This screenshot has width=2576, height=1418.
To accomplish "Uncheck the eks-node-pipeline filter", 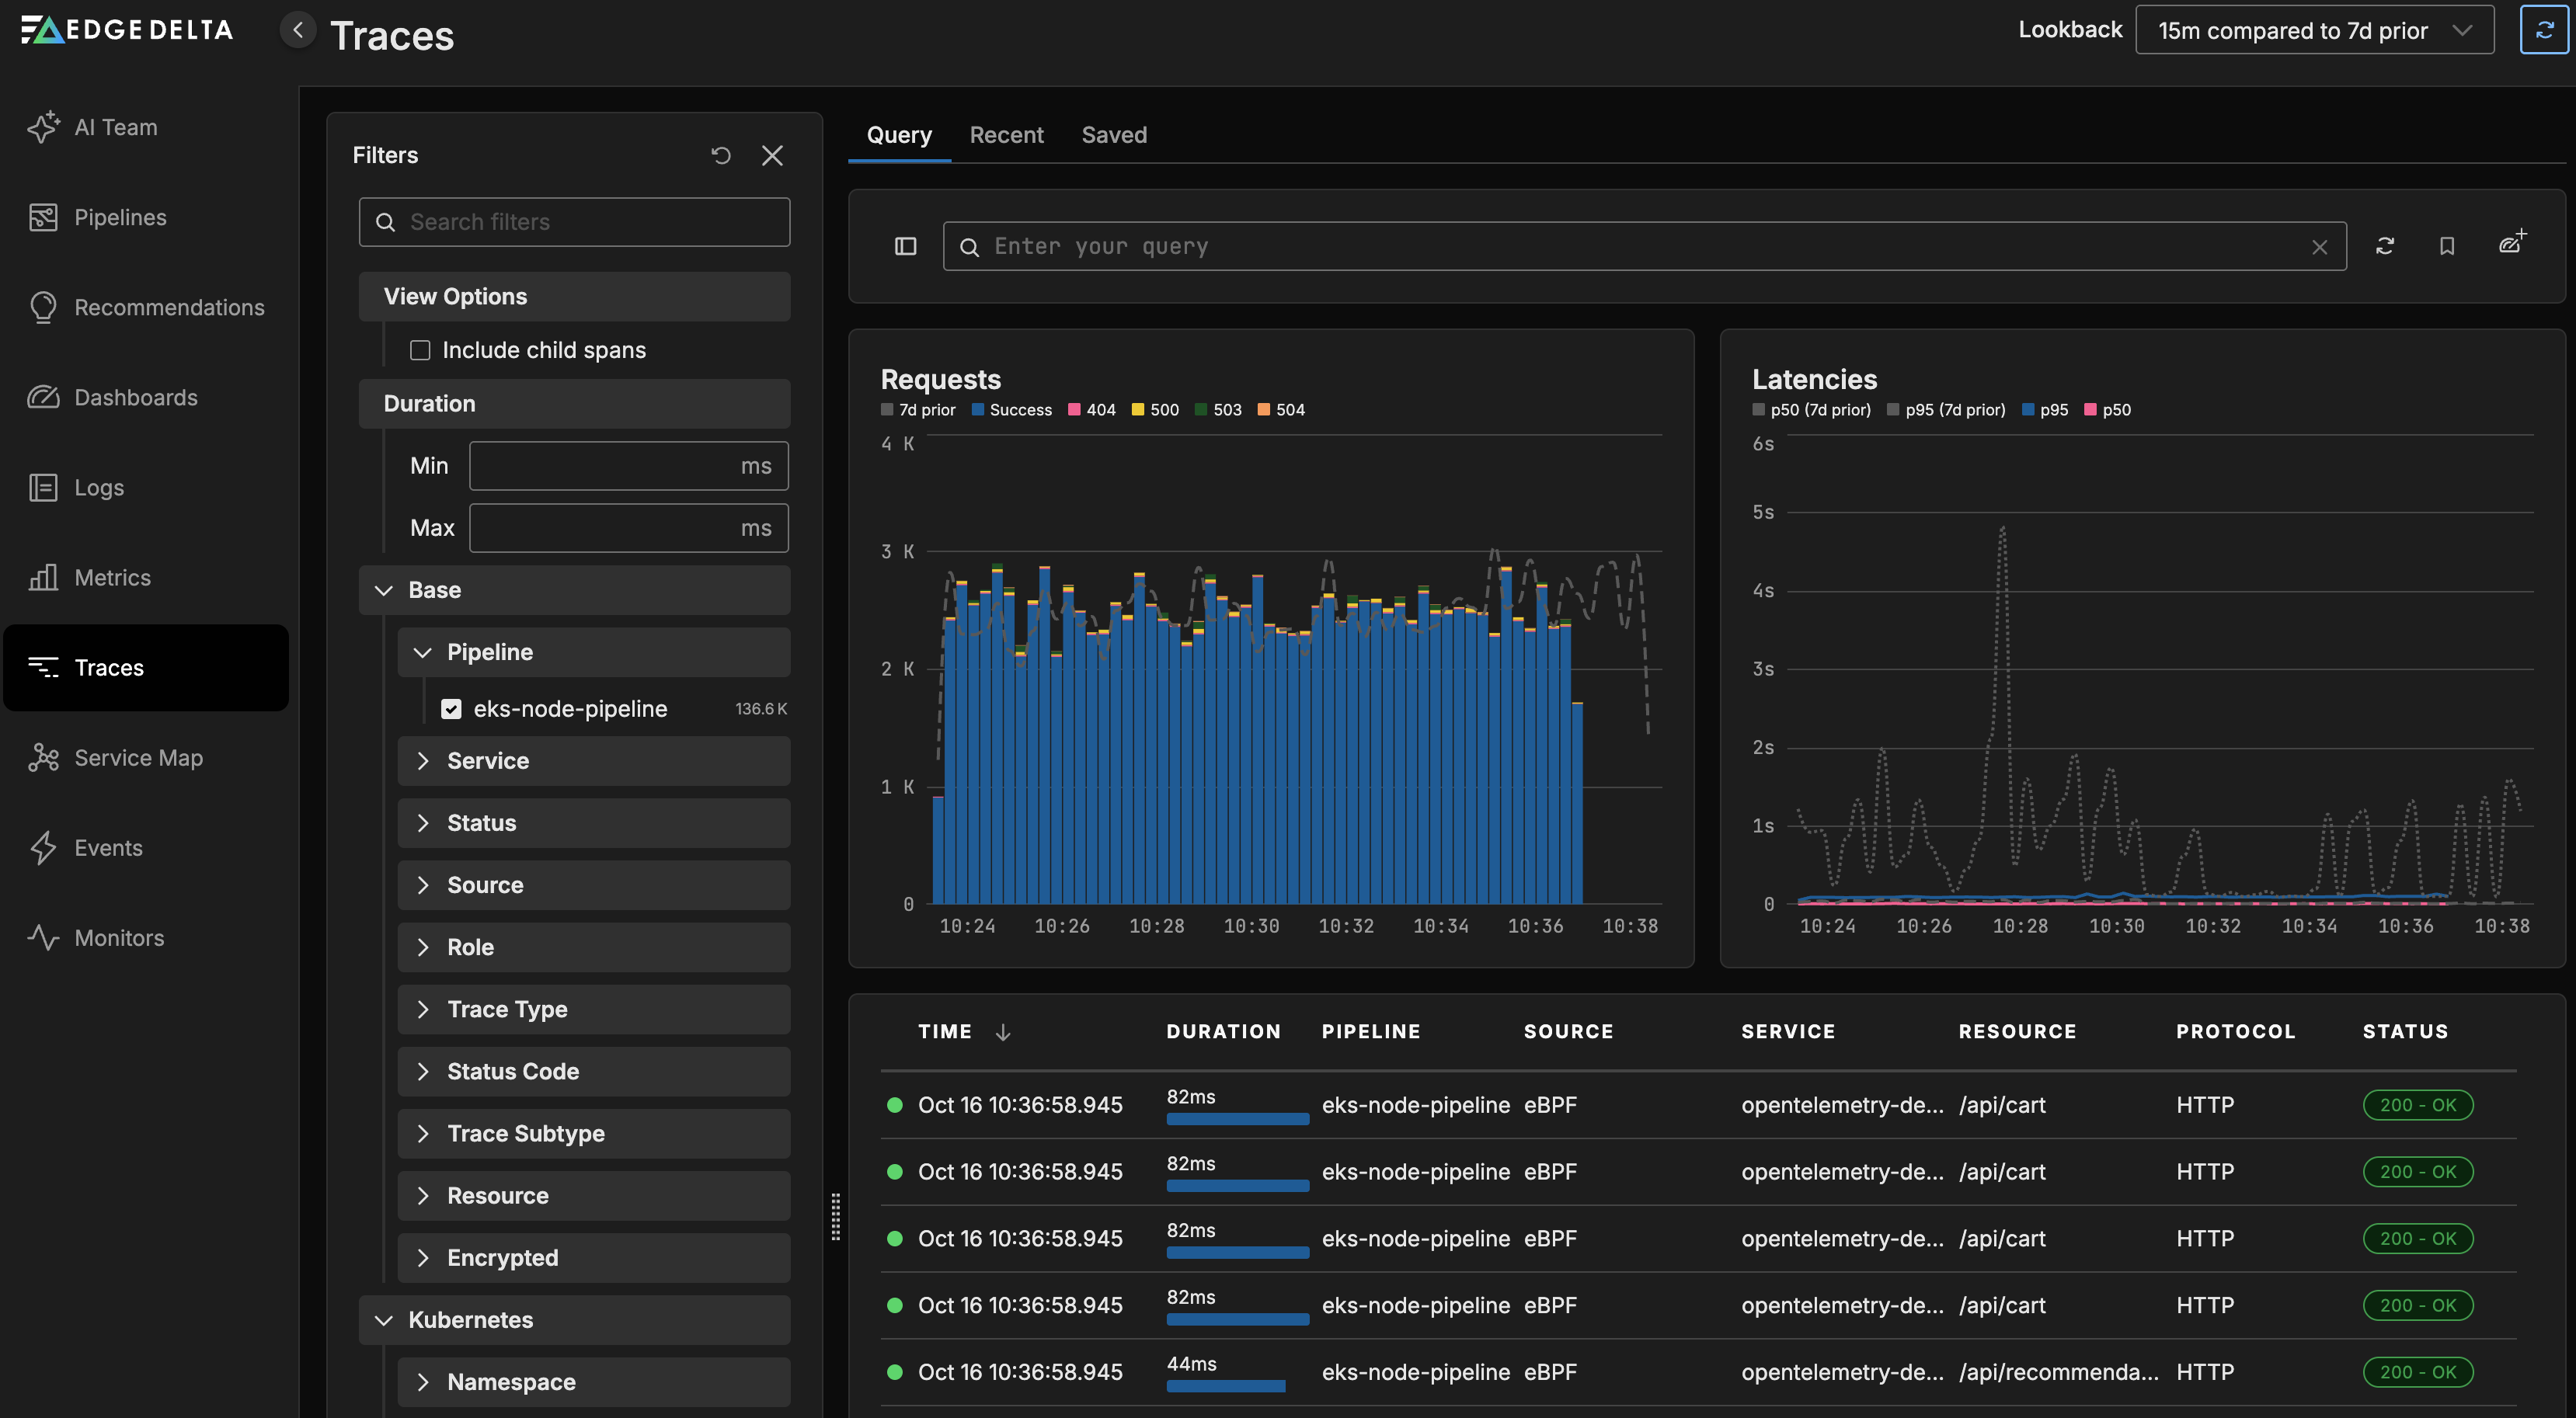I will [451, 708].
